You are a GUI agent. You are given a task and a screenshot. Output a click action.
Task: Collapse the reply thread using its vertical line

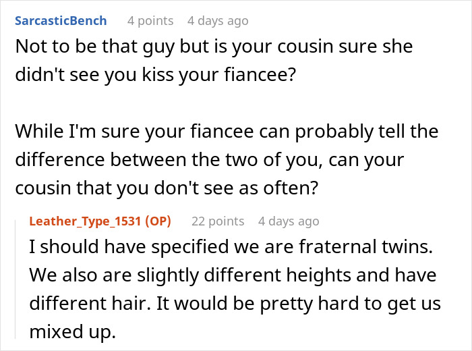[16, 279]
